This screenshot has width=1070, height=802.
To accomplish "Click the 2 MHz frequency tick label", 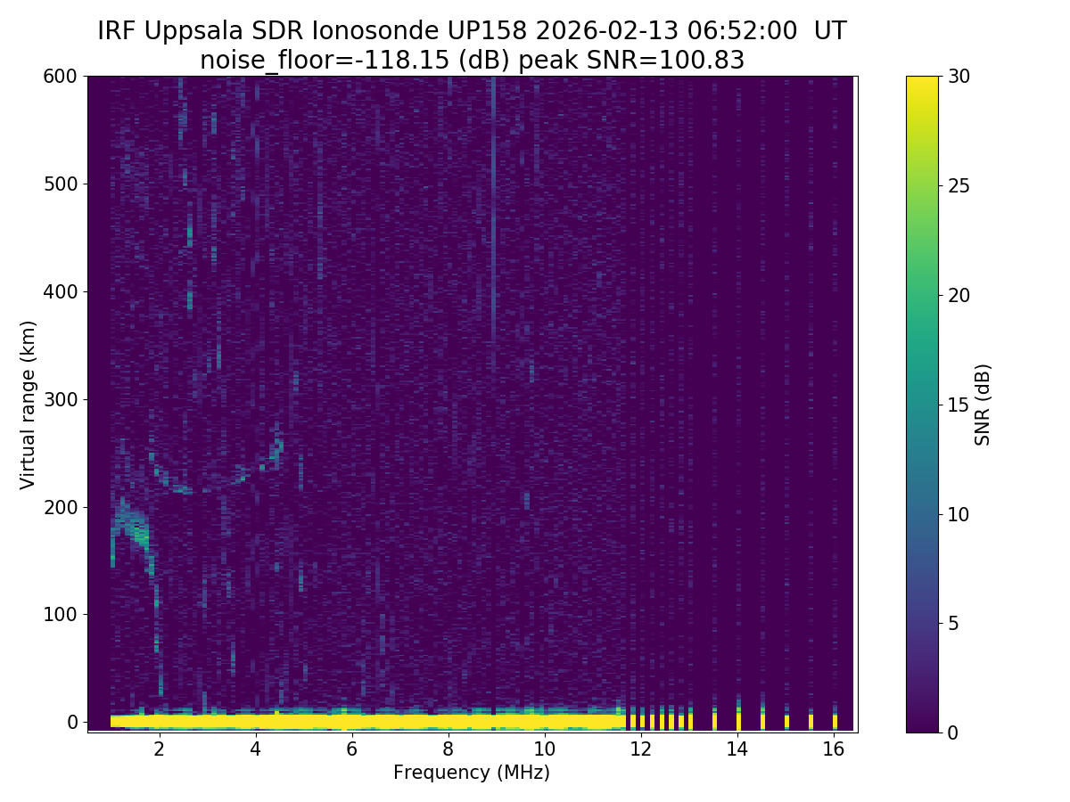I will (x=160, y=749).
